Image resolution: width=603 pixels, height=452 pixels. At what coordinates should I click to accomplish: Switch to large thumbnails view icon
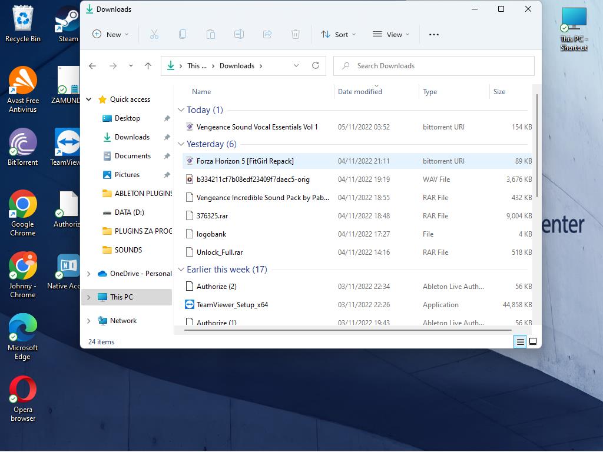pyautogui.click(x=533, y=341)
